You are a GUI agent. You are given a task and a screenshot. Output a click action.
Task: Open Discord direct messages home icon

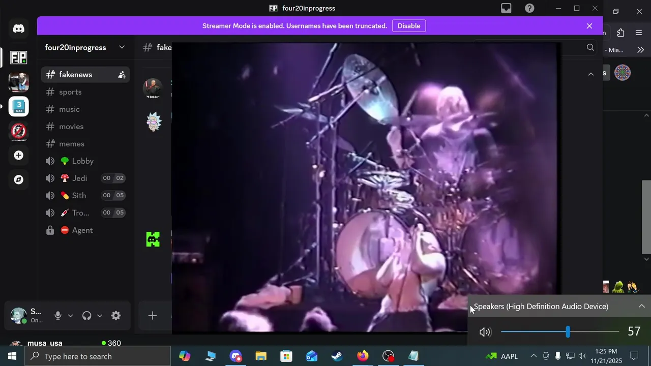19,28
